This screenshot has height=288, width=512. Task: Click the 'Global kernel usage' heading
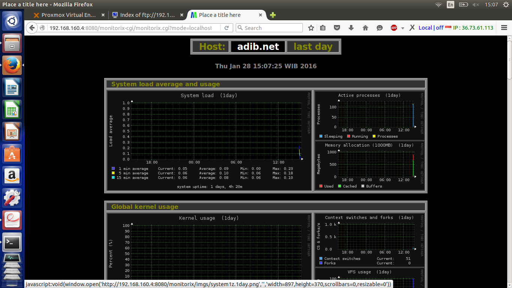(x=145, y=207)
